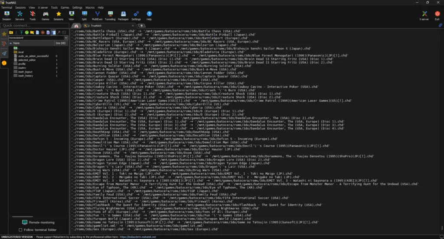
Task: Go to parent folder in SFTP toolbar
Action: click(11, 33)
